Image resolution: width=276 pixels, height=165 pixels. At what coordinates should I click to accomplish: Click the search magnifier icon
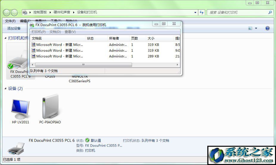click(270, 12)
